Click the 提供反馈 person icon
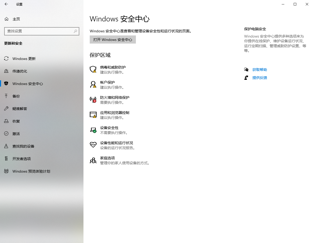 tap(246, 78)
